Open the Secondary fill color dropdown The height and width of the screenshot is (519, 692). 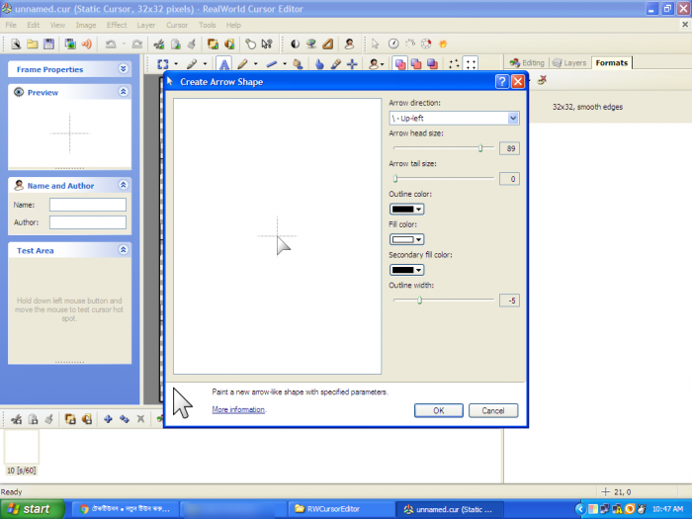click(406, 270)
